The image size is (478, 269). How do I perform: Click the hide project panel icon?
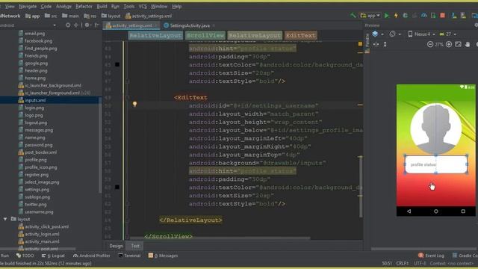(96, 25)
